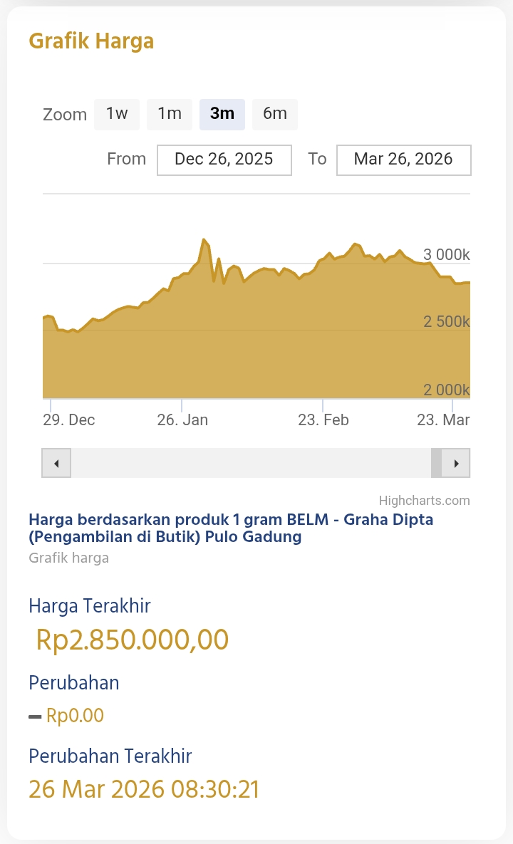
Task: Edit the To date field
Action: coord(403,160)
